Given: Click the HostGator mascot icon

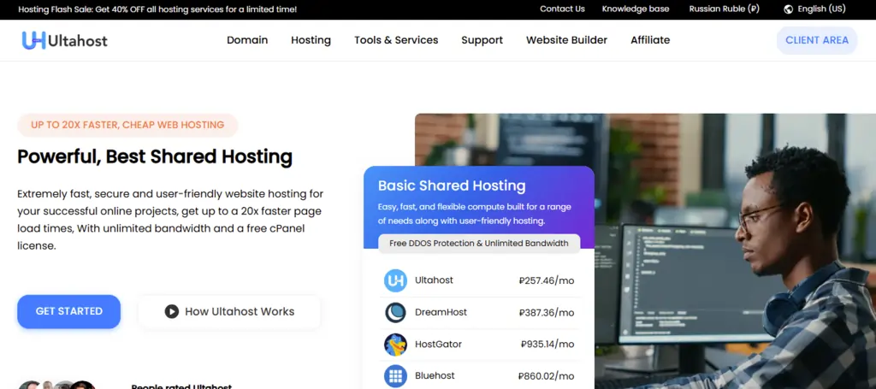Looking at the screenshot, I should coord(395,345).
